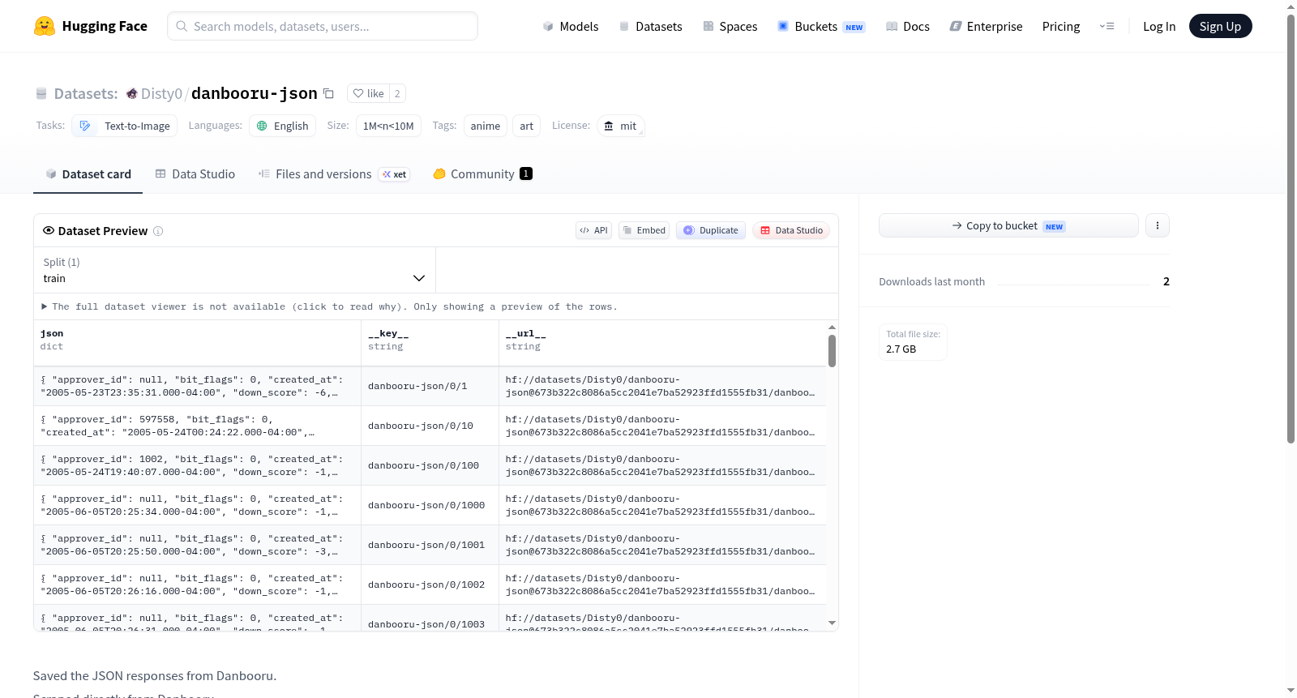The image size is (1297, 698).
Task: Click the mit license tag
Action: pyautogui.click(x=620, y=126)
